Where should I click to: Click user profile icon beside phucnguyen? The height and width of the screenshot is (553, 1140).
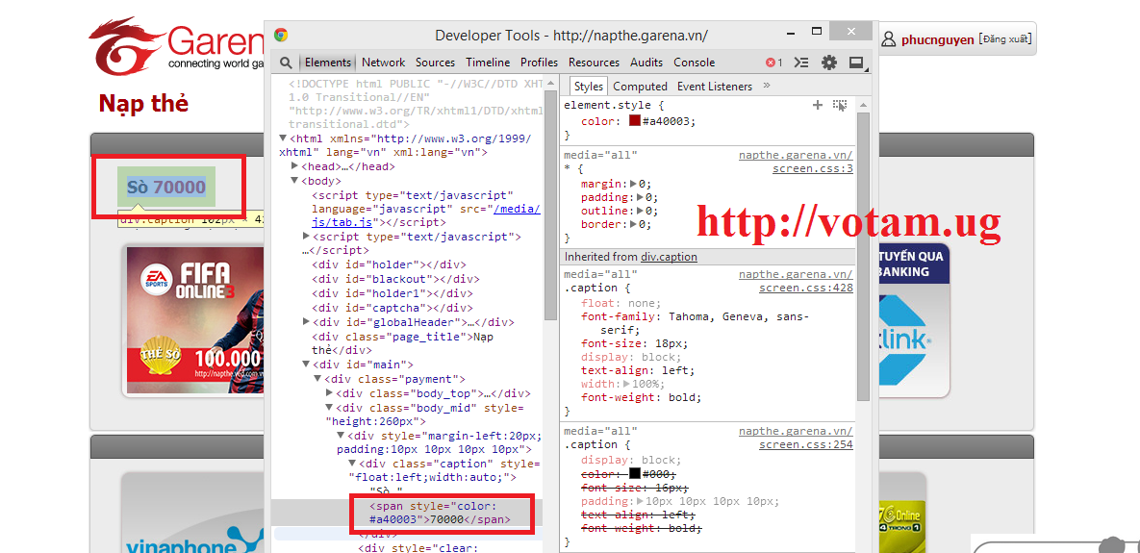pyautogui.click(x=889, y=39)
